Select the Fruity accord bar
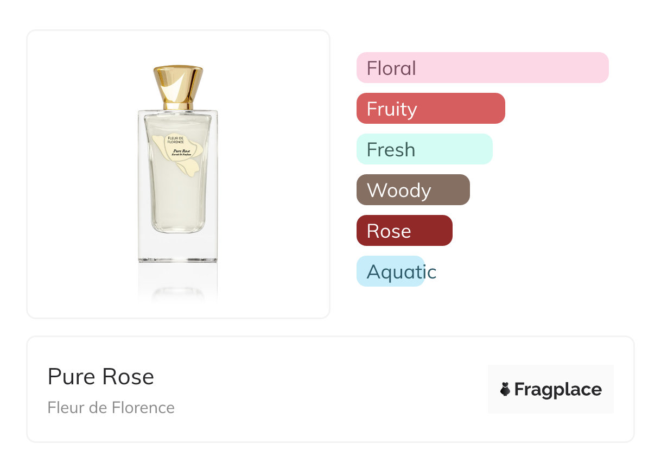Screen dimensions: 661x469 [x=430, y=109]
